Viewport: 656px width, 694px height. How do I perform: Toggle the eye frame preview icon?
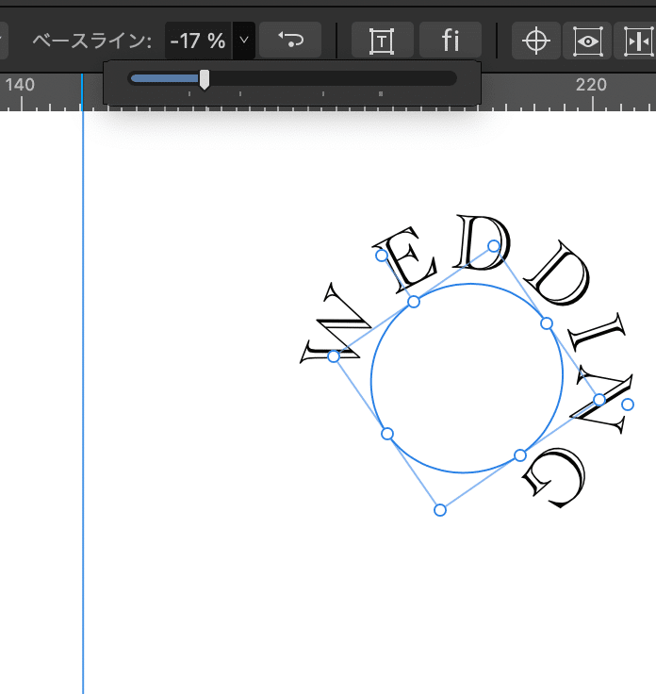point(587,41)
